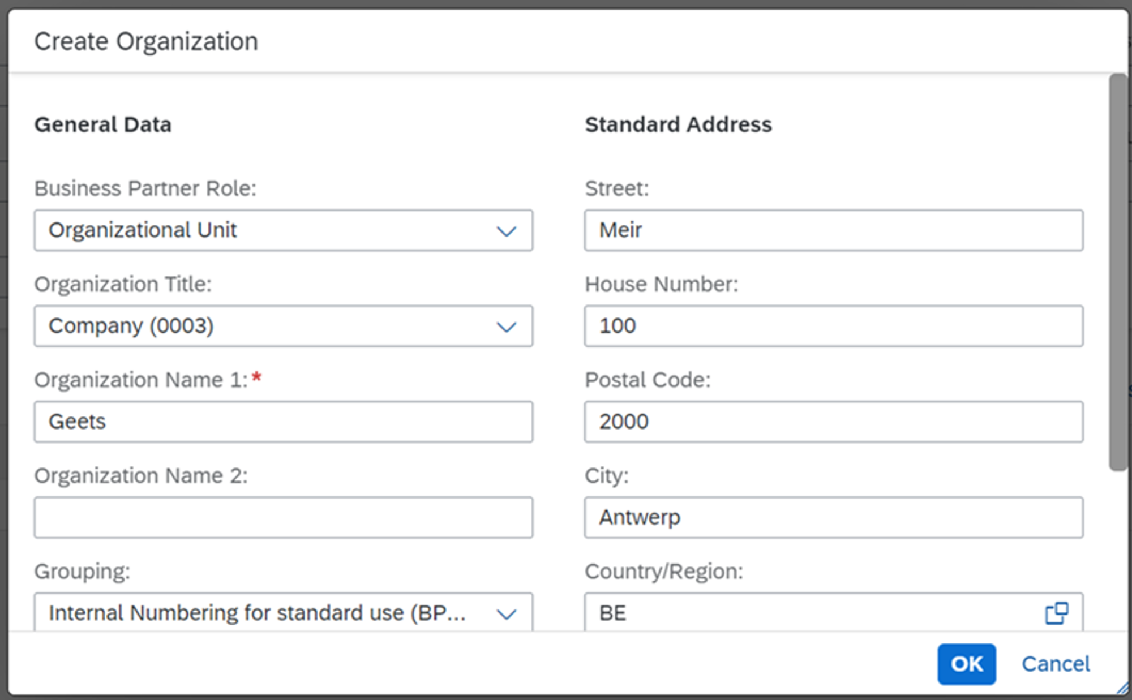Cancel the Create Organization dialog
Viewport: 1132px width, 700px height.
coord(1055,664)
